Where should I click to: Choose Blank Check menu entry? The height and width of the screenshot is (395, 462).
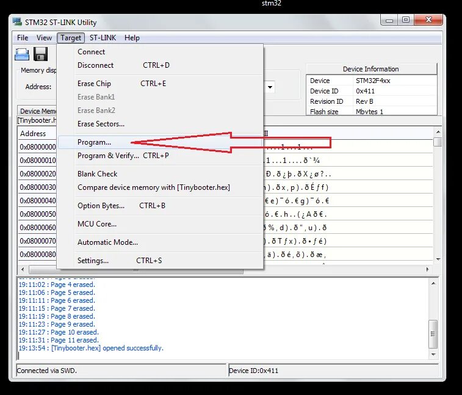point(161,174)
